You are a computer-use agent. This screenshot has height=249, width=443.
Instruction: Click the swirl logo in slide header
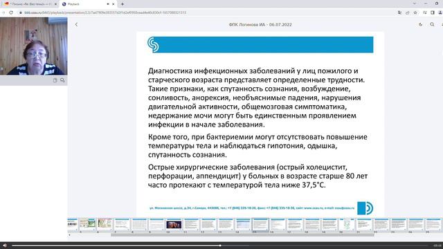(x=153, y=44)
